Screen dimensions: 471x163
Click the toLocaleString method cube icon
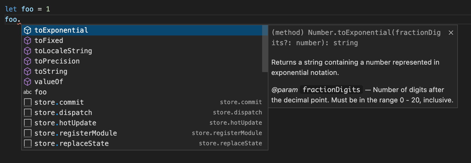point(27,51)
